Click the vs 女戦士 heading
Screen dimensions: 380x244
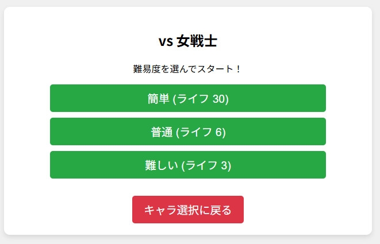[x=188, y=41]
